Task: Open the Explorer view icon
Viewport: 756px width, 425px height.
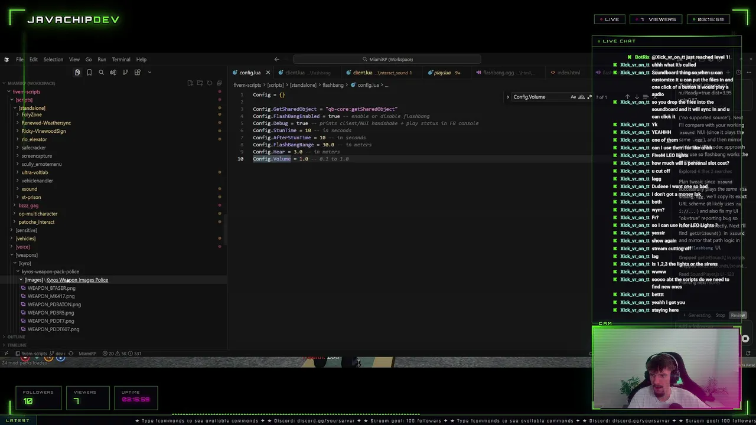Action: click(x=77, y=72)
